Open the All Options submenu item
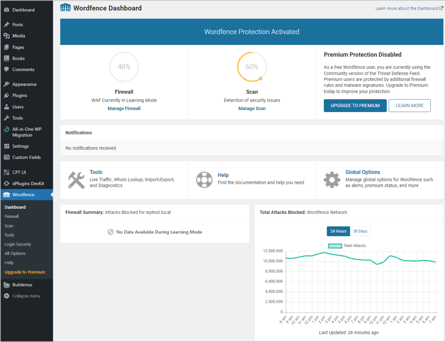The image size is (446, 342). pyautogui.click(x=15, y=253)
